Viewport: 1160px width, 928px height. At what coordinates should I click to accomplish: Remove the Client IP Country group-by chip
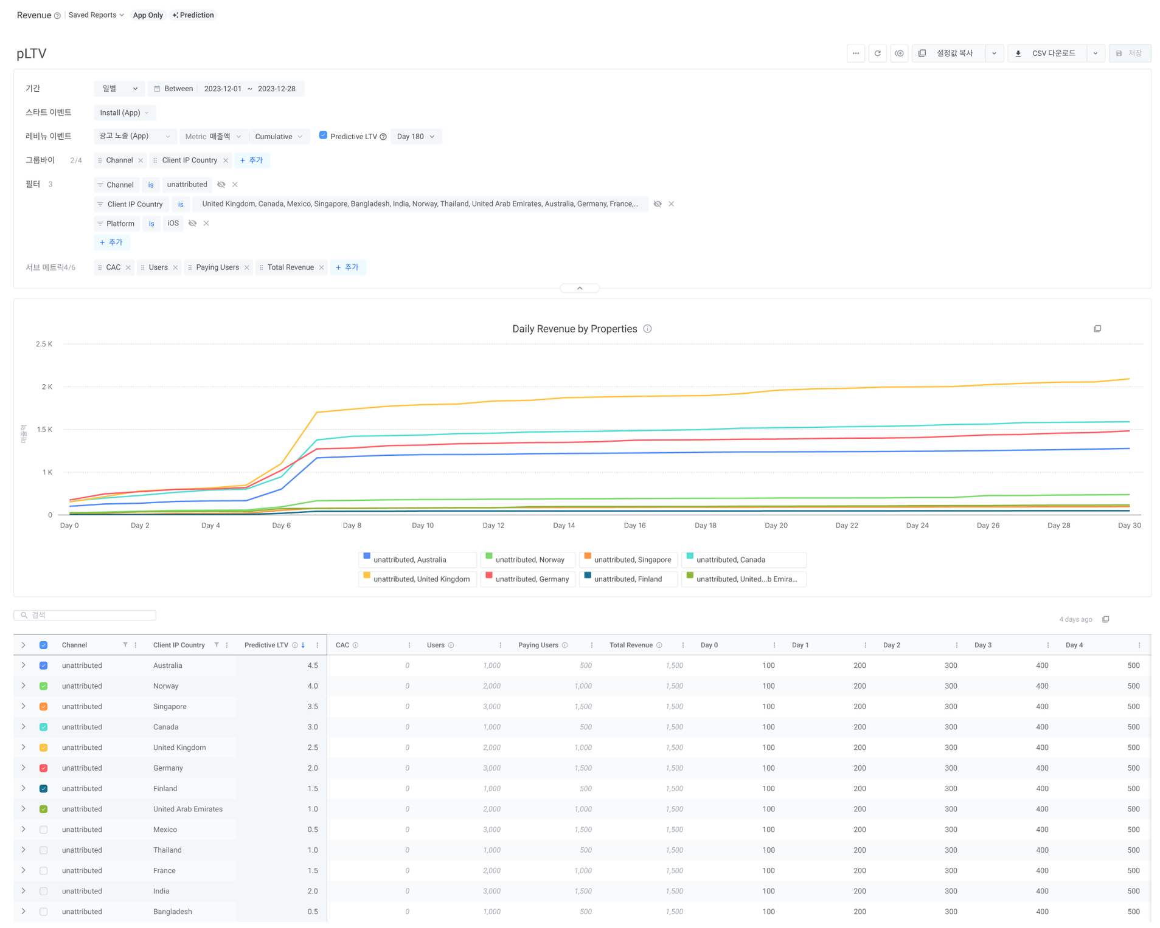(x=226, y=160)
